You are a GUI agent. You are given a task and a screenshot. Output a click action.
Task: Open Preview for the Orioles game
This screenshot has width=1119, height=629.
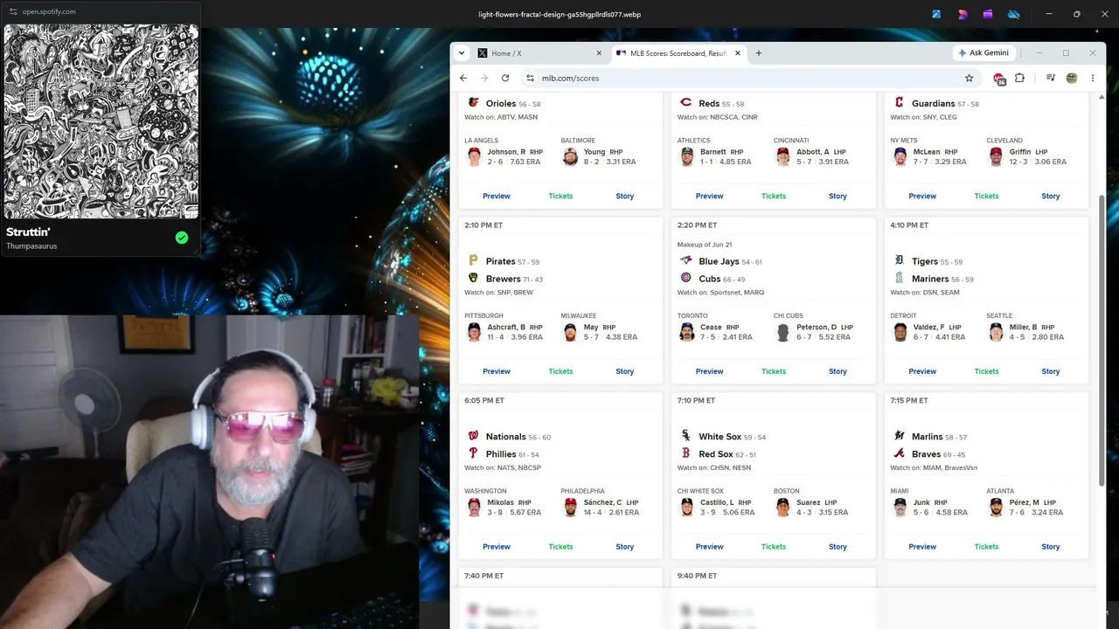(497, 196)
